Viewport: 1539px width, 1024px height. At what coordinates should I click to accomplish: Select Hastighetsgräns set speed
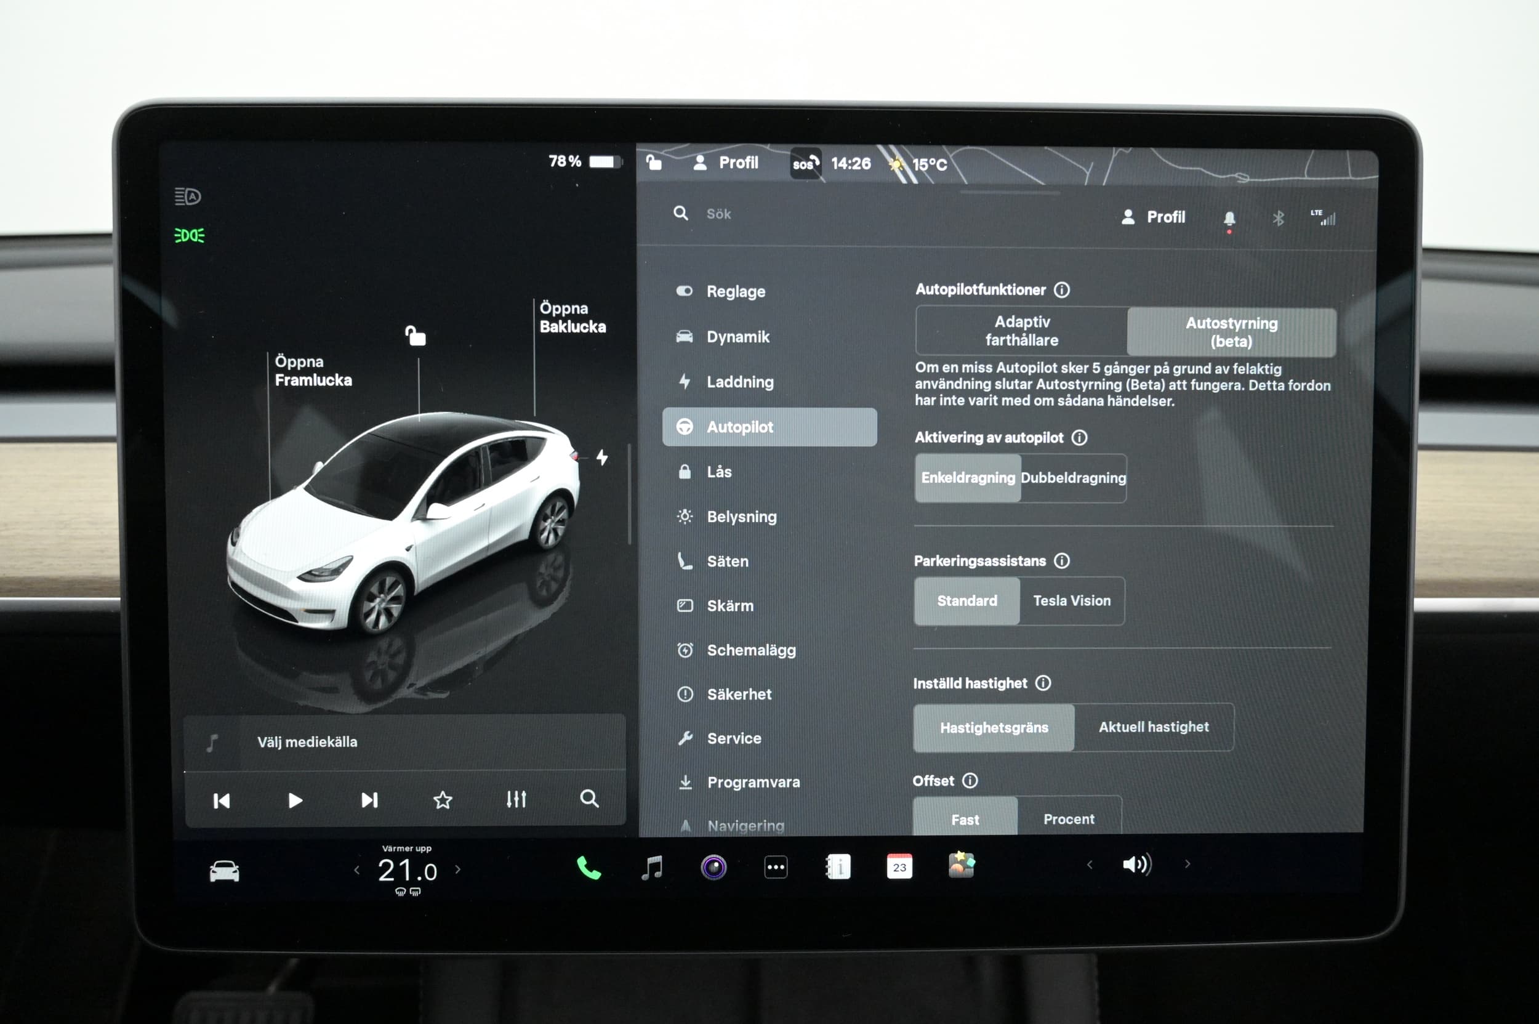tap(994, 727)
